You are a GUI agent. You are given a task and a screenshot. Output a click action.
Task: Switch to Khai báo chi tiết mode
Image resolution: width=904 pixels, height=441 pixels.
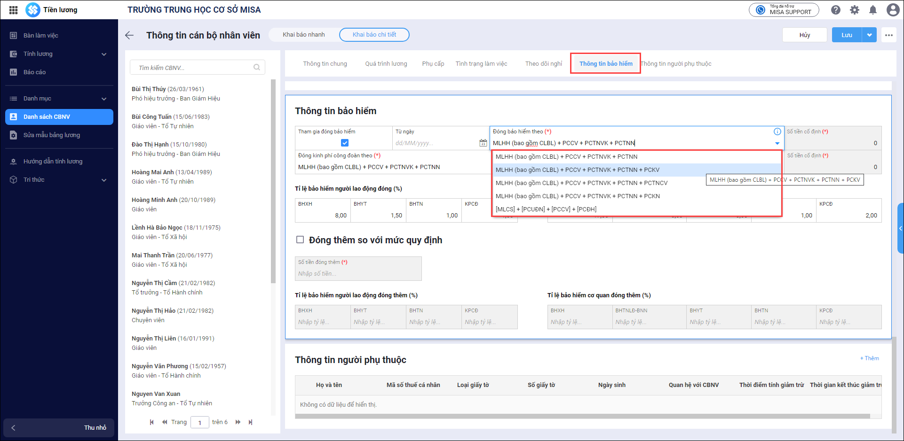[x=374, y=35]
